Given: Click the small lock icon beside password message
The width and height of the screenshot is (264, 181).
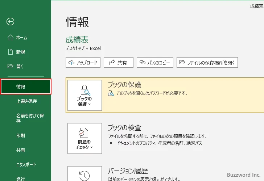Looking at the screenshot, I should 111,93.
